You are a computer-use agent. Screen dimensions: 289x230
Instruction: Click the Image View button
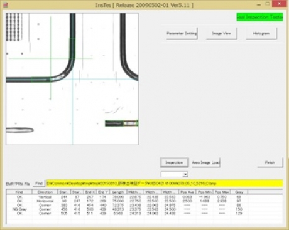coord(221,33)
